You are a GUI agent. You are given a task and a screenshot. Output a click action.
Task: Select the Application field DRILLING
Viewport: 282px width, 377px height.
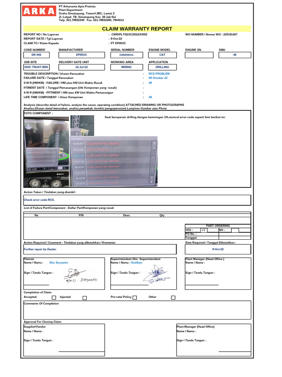pyautogui.click(x=162, y=67)
